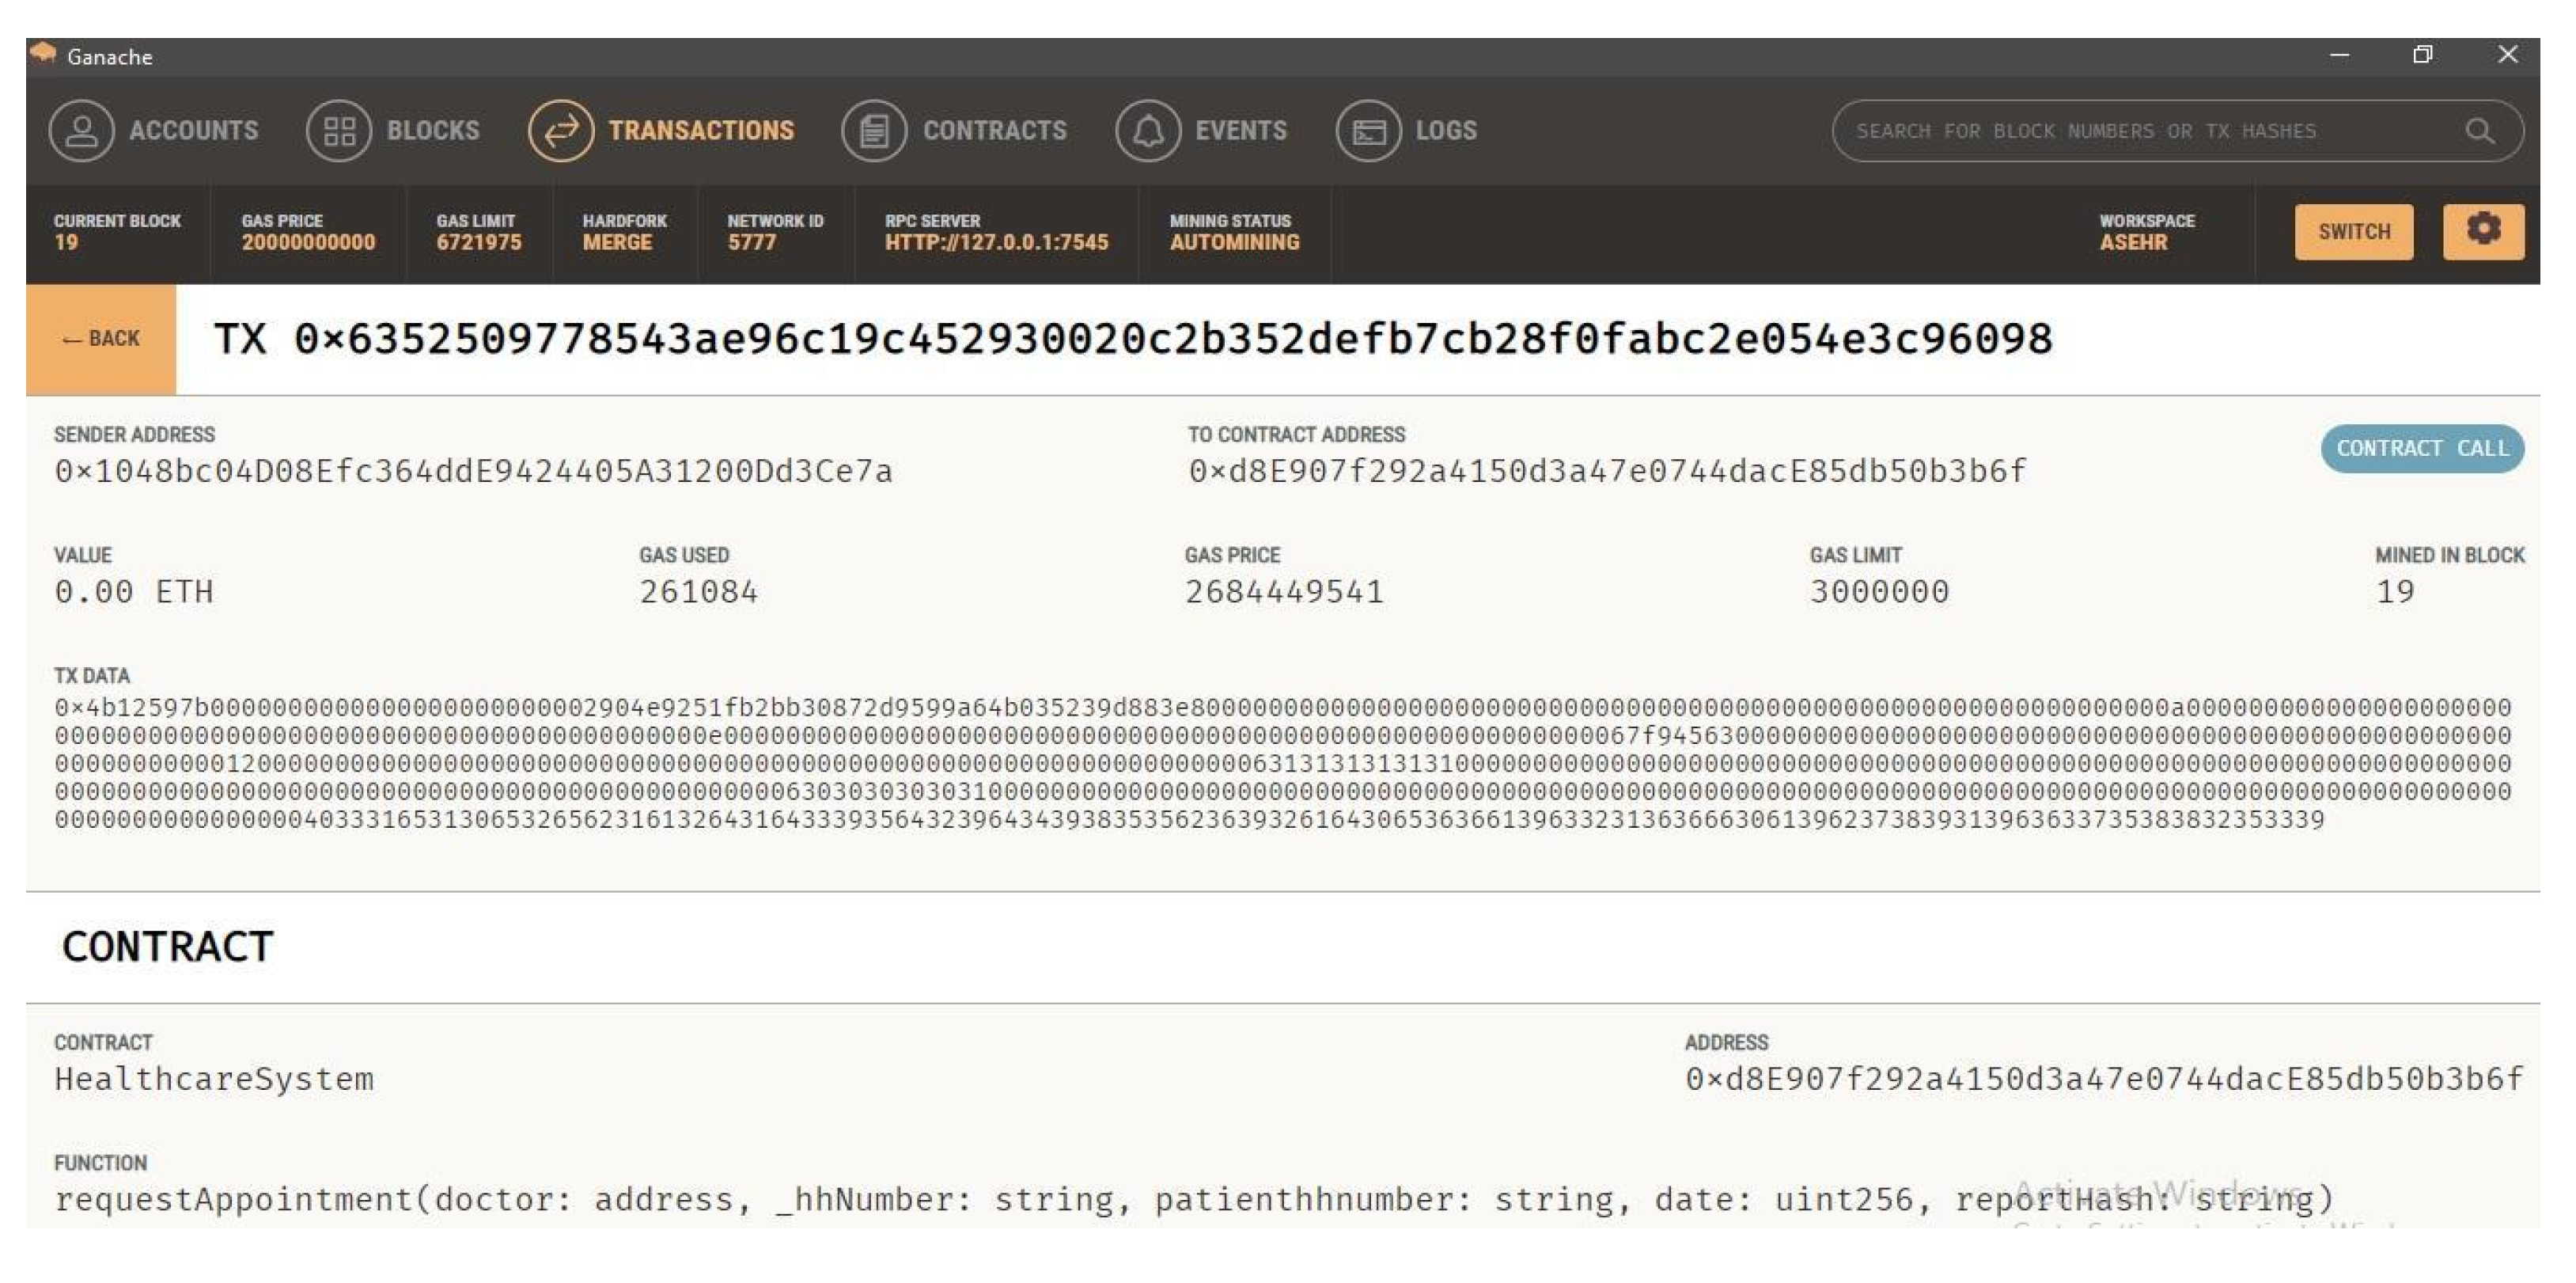Click the Hardfork MERGE status
Image resolution: width=2576 pixels, height=1283 pixels.
624,232
